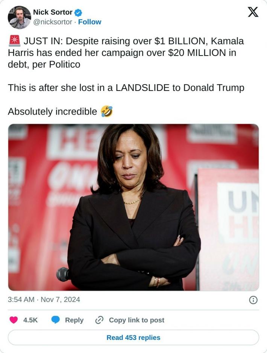The width and height of the screenshot is (267, 353).
Task: Click the red siren emoji
Action: coord(14,41)
